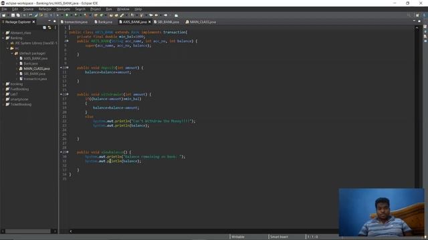428x240 pixels.
Task: Select SBI_BANK.java in Package Explorer
Action: [x=32, y=73]
